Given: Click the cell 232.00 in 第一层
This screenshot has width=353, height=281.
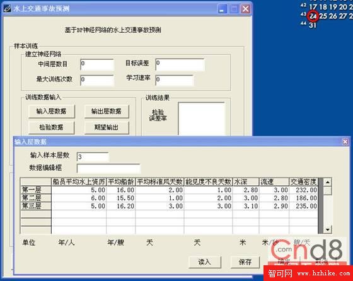Looking at the screenshot, I should 303,190.
